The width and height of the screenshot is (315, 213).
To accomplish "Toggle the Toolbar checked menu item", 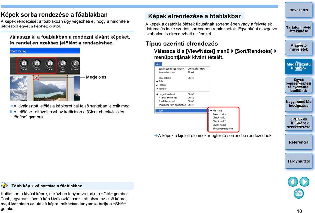I will pos(182,89).
